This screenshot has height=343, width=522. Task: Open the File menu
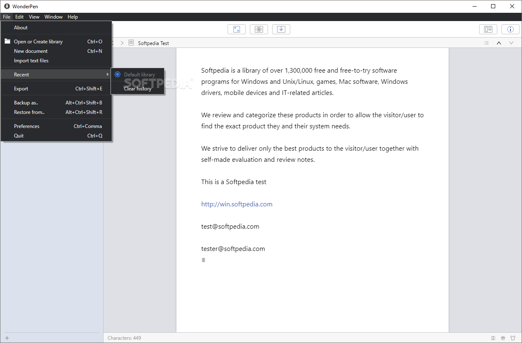(x=7, y=17)
